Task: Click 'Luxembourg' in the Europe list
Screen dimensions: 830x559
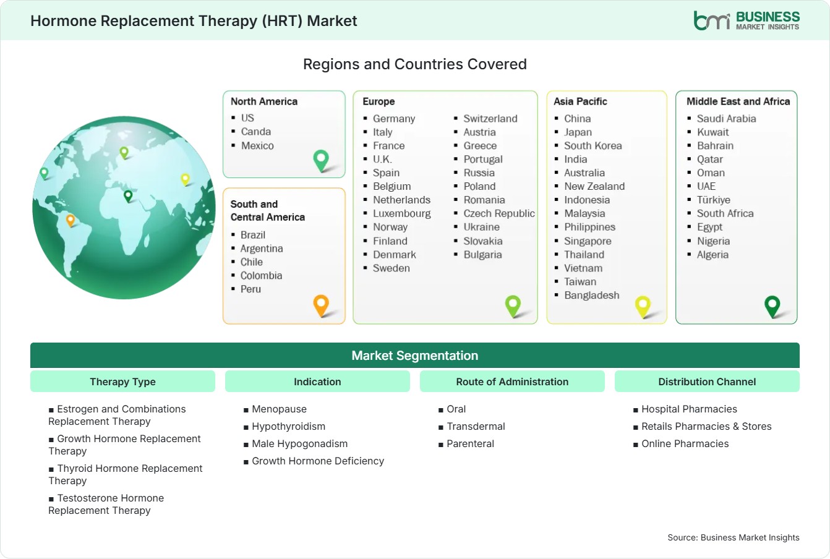Action: (x=402, y=214)
